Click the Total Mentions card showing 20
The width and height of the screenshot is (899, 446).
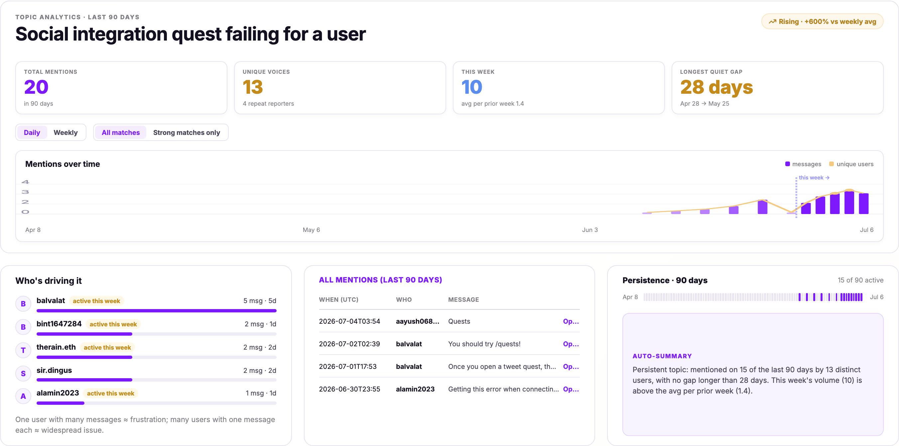click(x=121, y=88)
